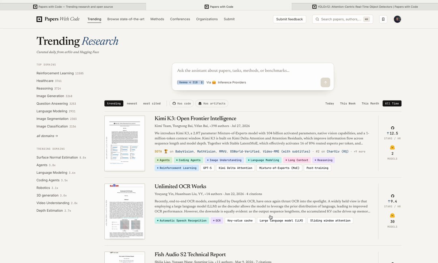Open the Gemma 4 31B model dropdown
This screenshot has width=438, height=263.
pos(191,82)
